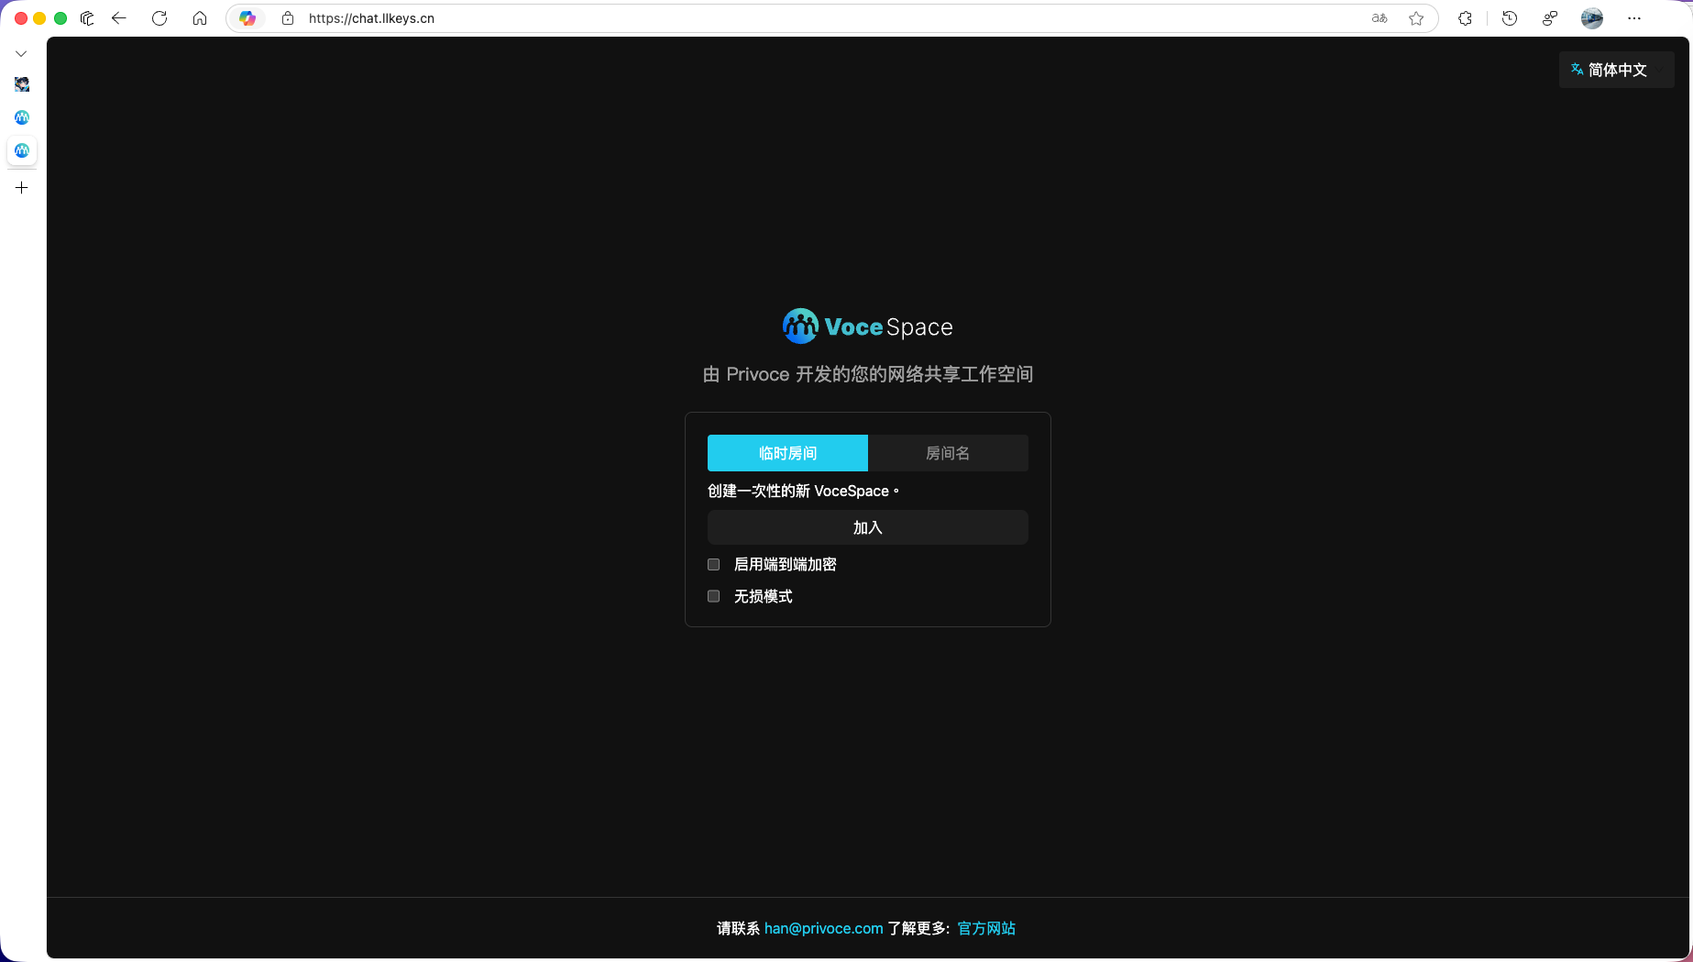Switch to the second VoceSpace tab
This screenshot has width=1693, height=962.
[22, 117]
